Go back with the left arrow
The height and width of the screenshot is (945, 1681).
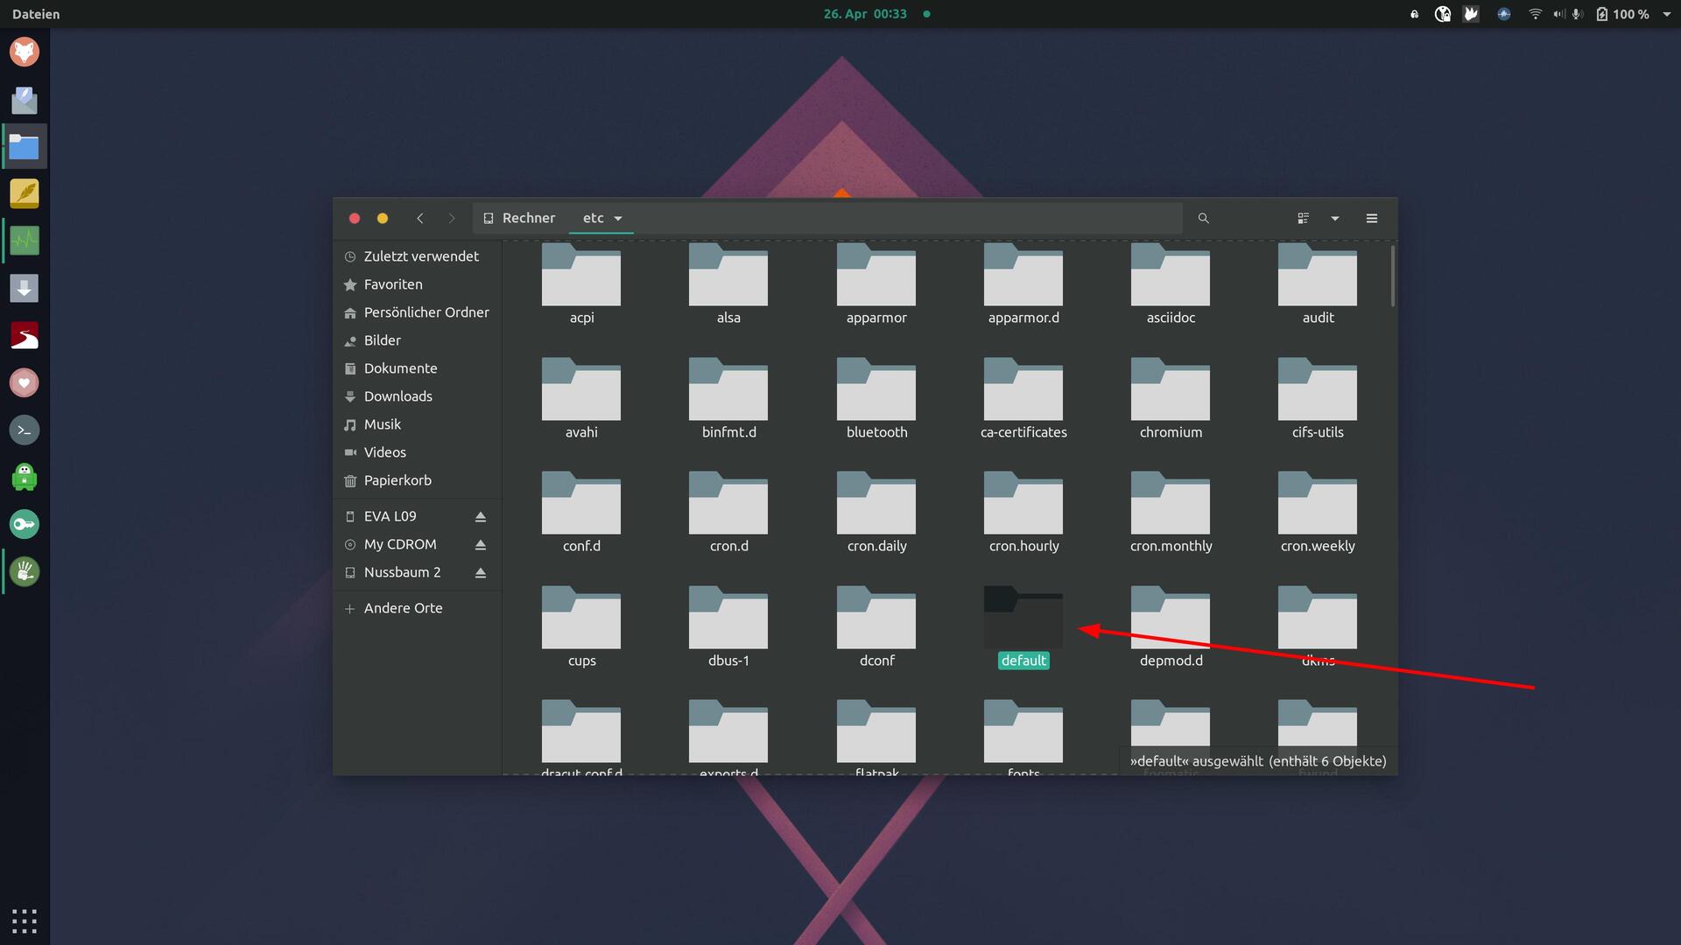[x=420, y=219]
